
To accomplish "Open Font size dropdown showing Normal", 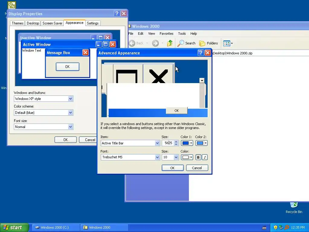I will point(70,127).
